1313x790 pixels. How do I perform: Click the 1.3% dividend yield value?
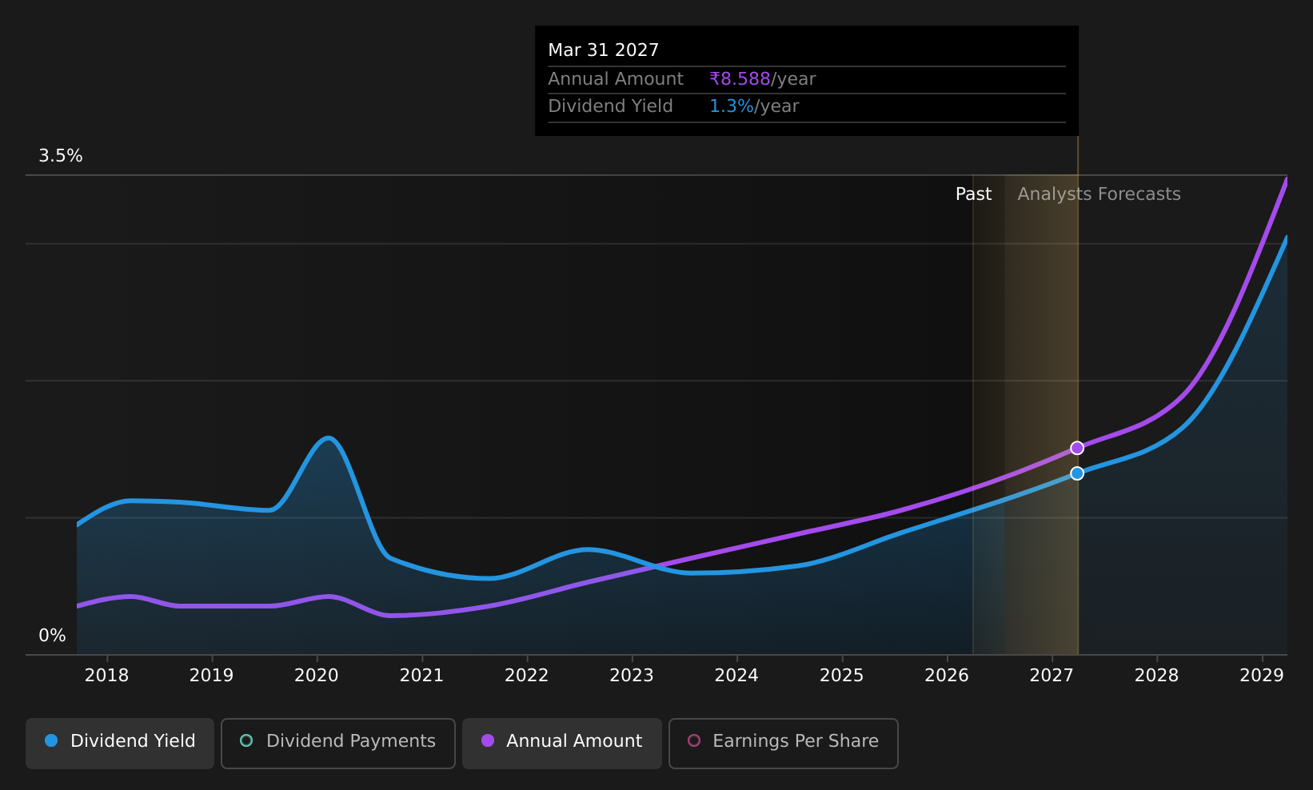click(732, 106)
